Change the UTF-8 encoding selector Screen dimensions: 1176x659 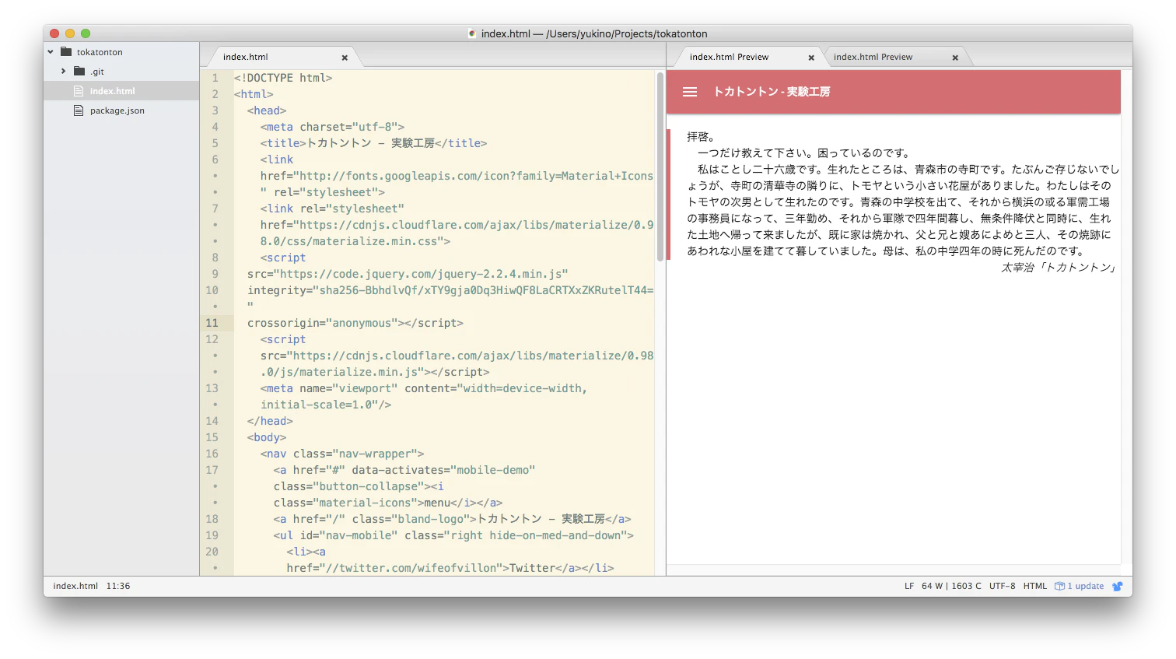1002,586
